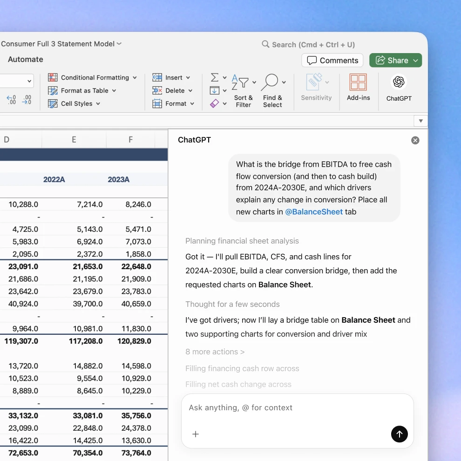The width and height of the screenshot is (461, 461).
Task: Expand the workbook title dropdown
Action: point(119,43)
